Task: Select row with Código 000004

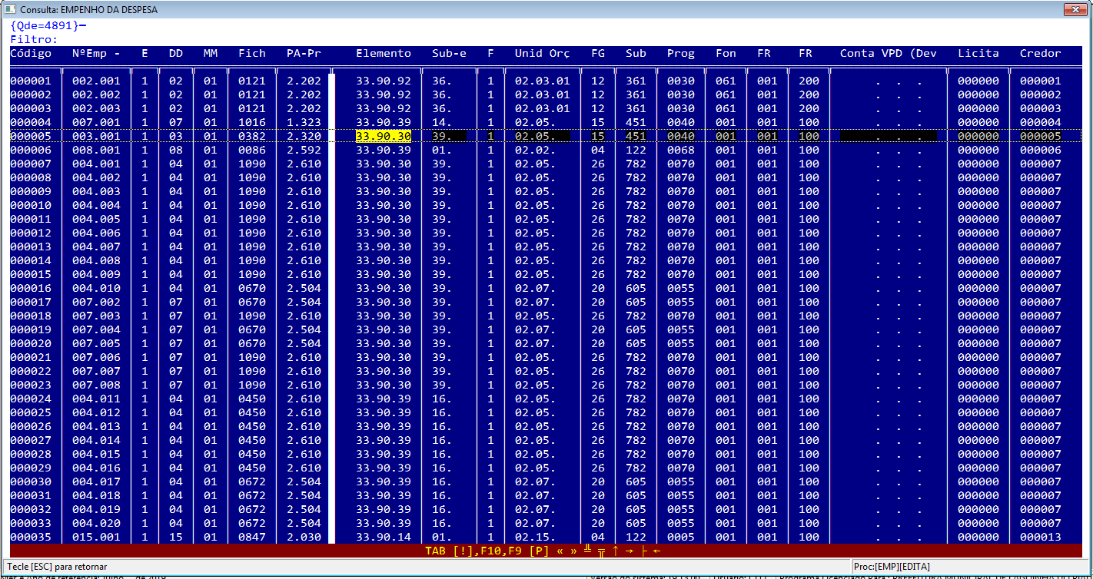Action: (547, 123)
